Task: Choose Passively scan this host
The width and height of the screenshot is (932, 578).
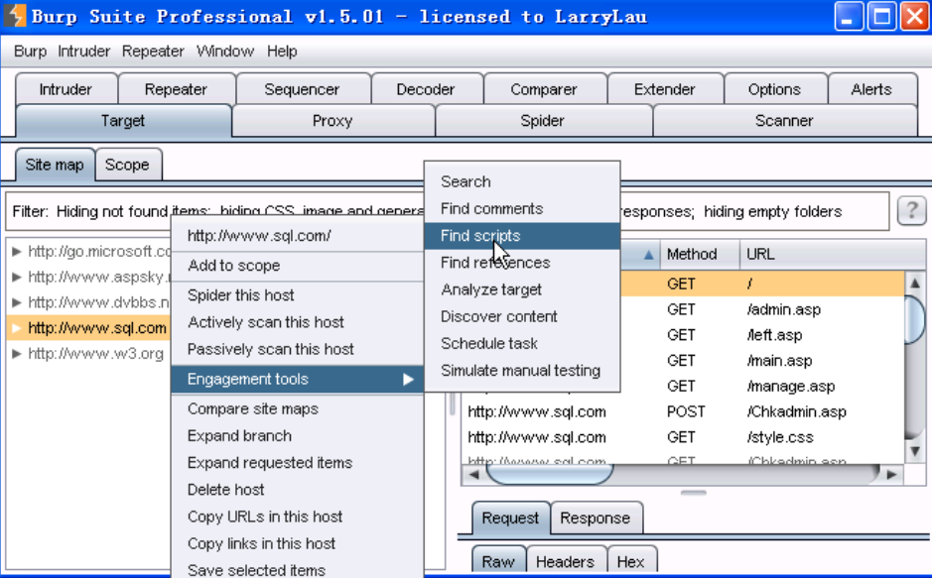Action: 297,350
